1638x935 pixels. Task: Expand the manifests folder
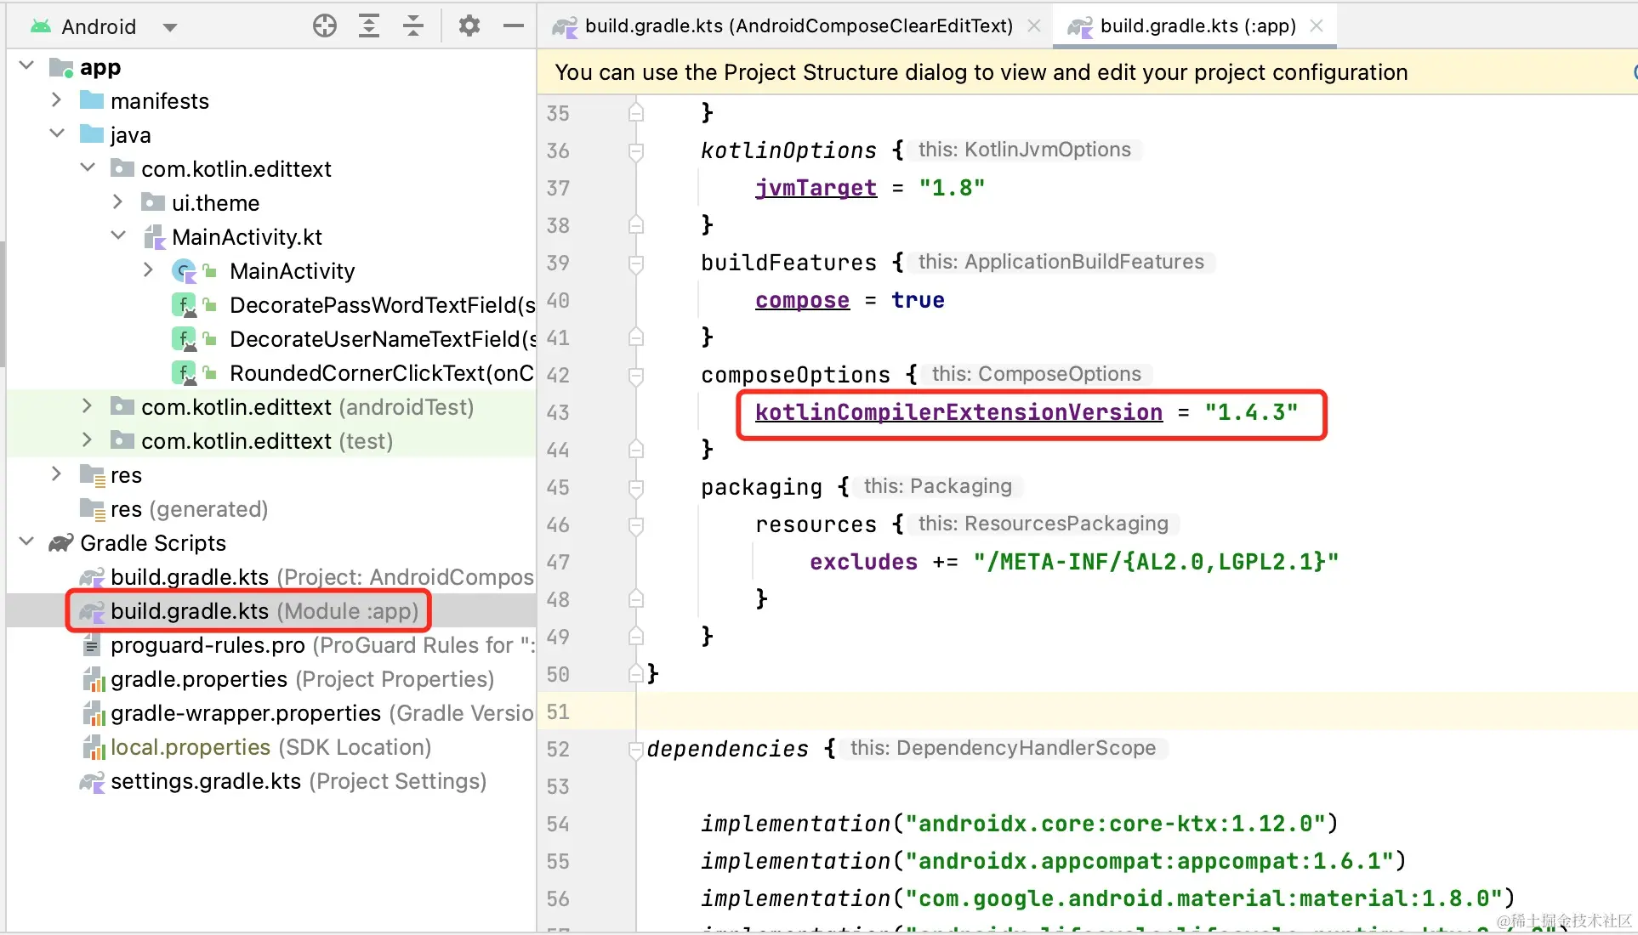pyautogui.click(x=56, y=100)
